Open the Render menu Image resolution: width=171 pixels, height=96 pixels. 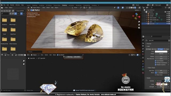(12, 5)
